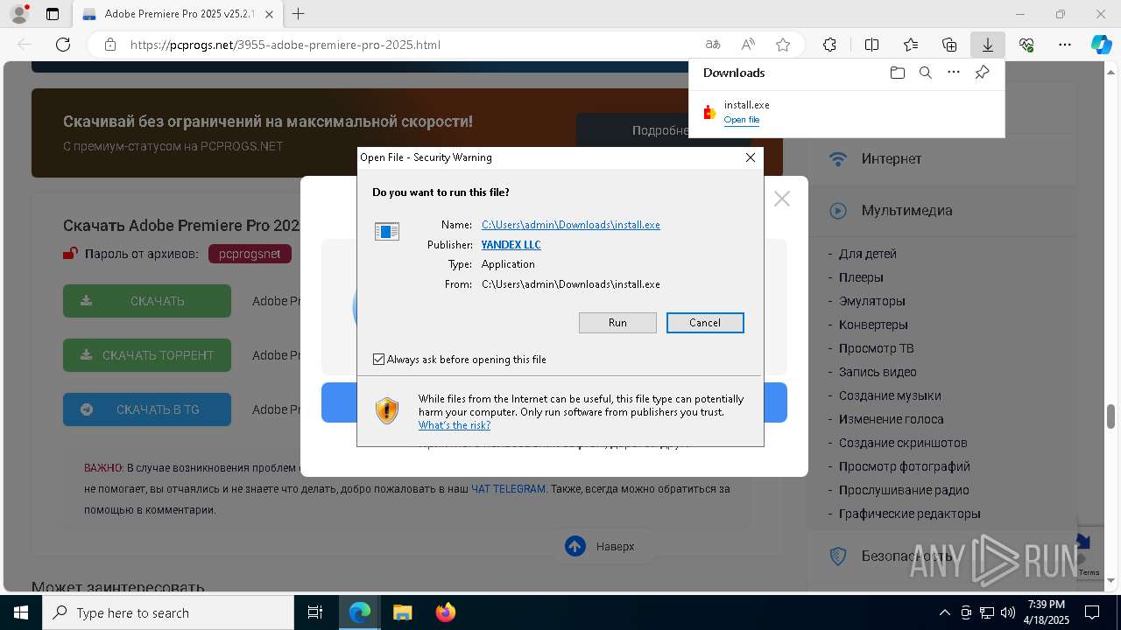The image size is (1121, 630).
Task: Open Прослушивание радио category link
Action: point(904,490)
